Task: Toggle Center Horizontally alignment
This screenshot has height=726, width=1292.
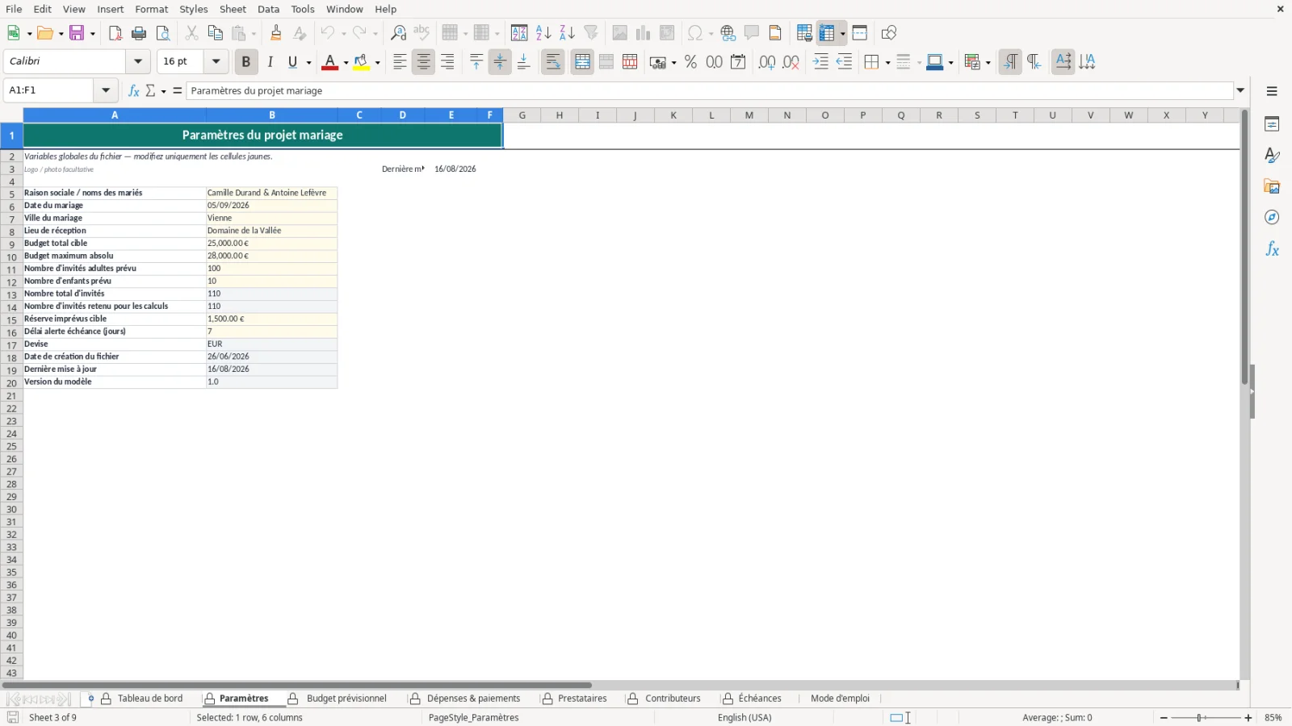Action: click(x=423, y=62)
